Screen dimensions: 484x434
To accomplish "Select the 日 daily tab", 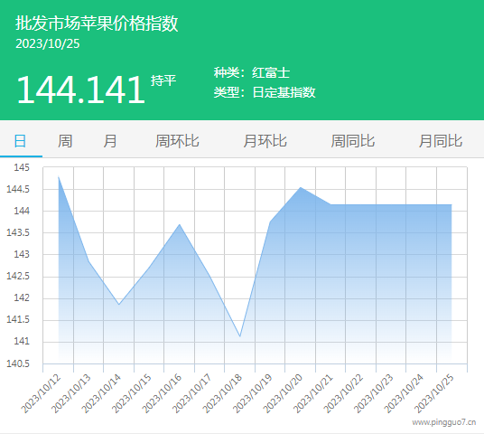I will 21,141.
